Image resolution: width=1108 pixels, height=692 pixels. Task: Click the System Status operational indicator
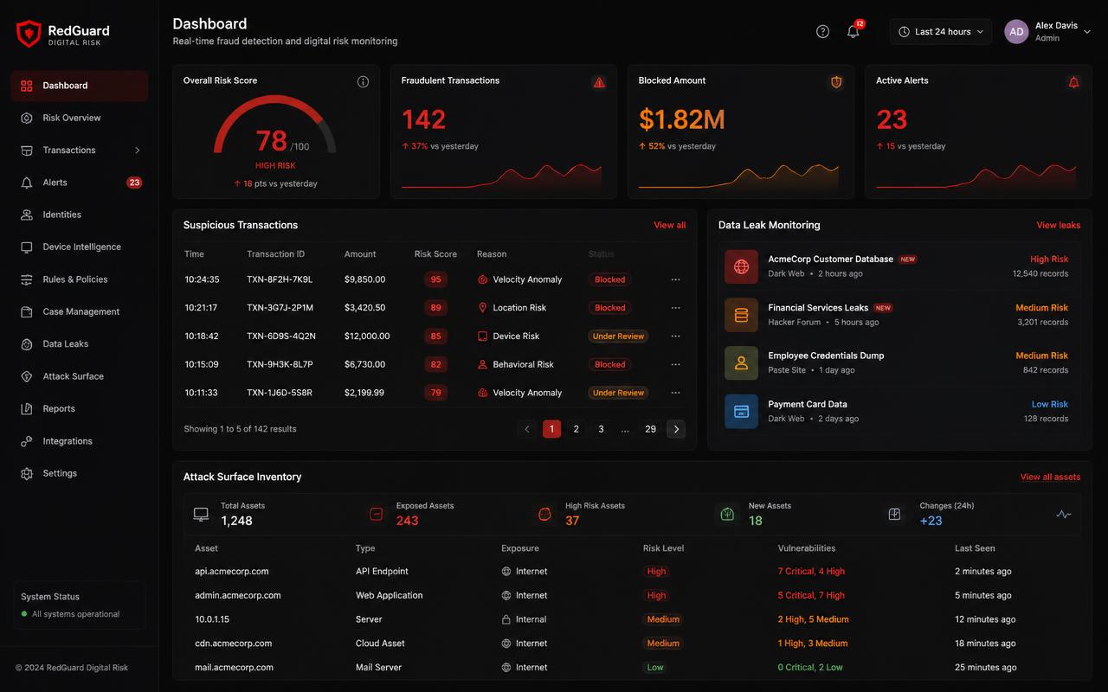pyautogui.click(x=71, y=614)
